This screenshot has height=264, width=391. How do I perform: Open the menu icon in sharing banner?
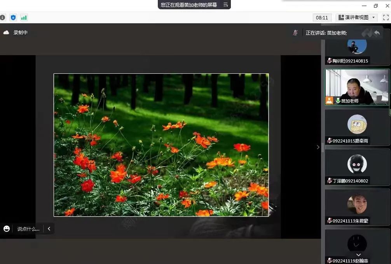225,5
